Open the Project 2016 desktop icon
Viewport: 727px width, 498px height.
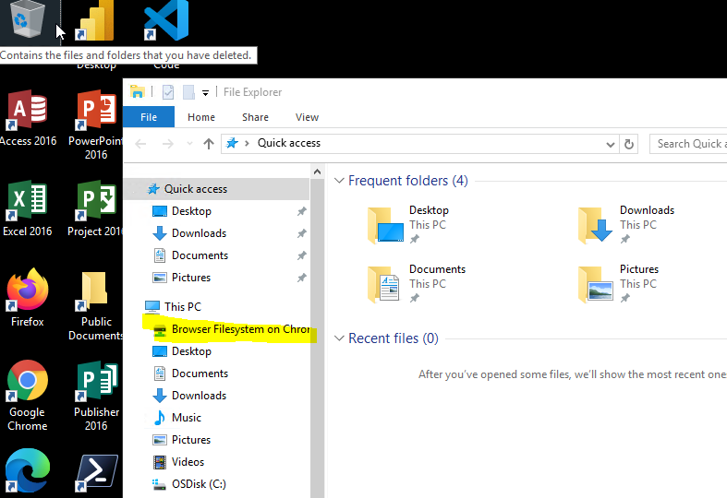pyautogui.click(x=96, y=208)
